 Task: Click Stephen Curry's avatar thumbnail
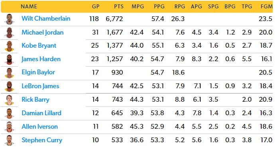click(x=9, y=140)
